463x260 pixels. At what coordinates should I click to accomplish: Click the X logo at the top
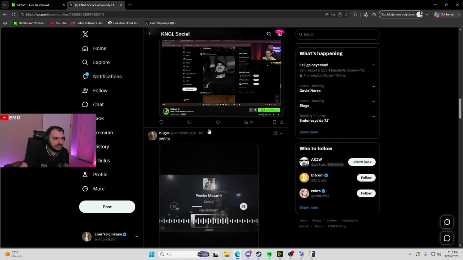tap(85, 34)
